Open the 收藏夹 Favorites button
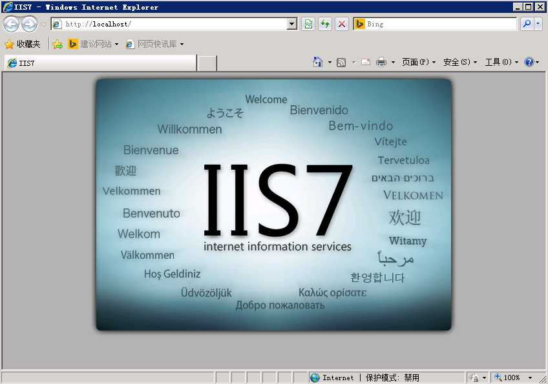This screenshot has width=548, height=384. pos(23,44)
